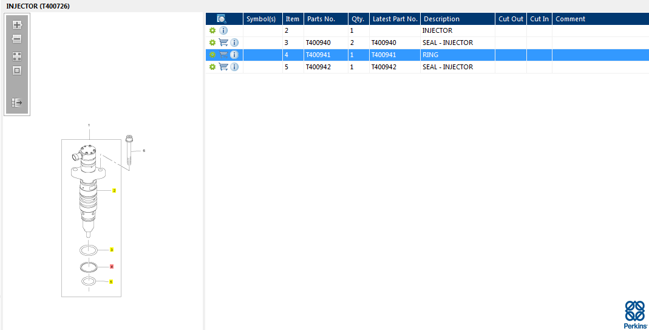This screenshot has width=649, height=330.
Task: Open info for INJECTOR item 2 row
Action: [223, 30]
